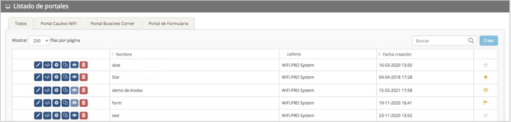Sort by Fecha creación column
The height and width of the screenshot is (122, 511).
(397, 54)
